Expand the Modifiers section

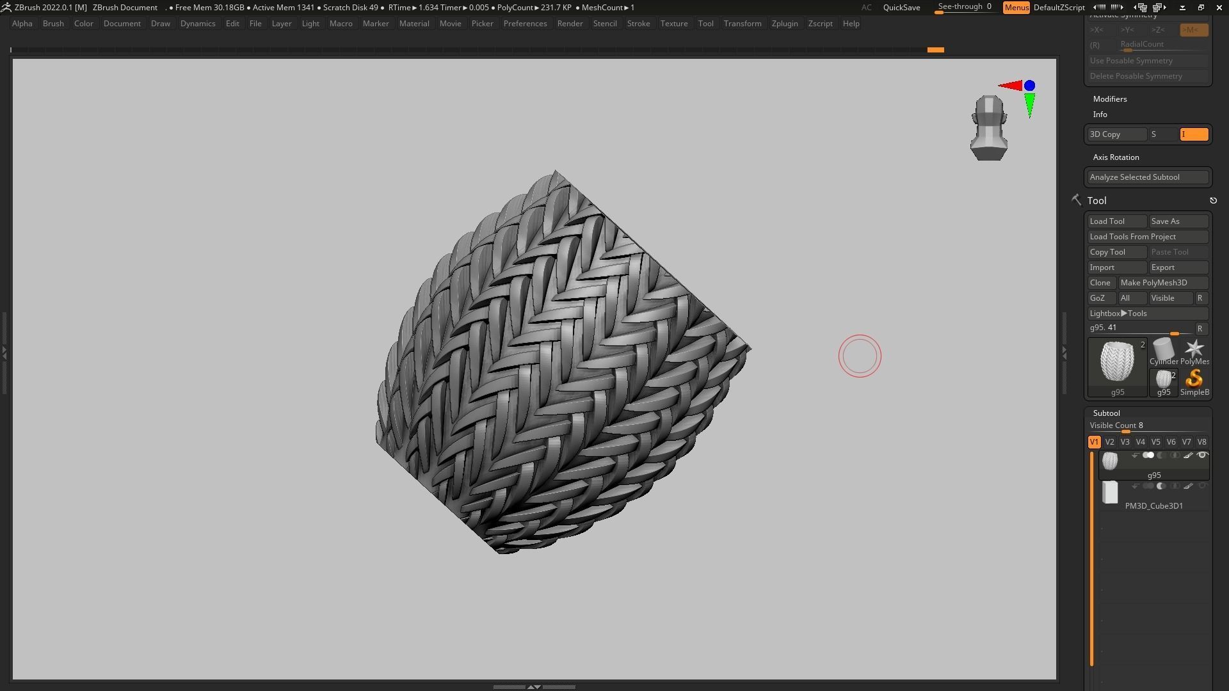point(1109,99)
